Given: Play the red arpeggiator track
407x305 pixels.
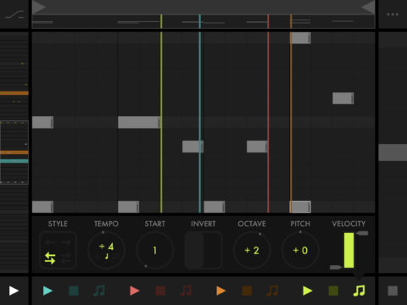Looking at the screenshot, I should coord(135,291).
